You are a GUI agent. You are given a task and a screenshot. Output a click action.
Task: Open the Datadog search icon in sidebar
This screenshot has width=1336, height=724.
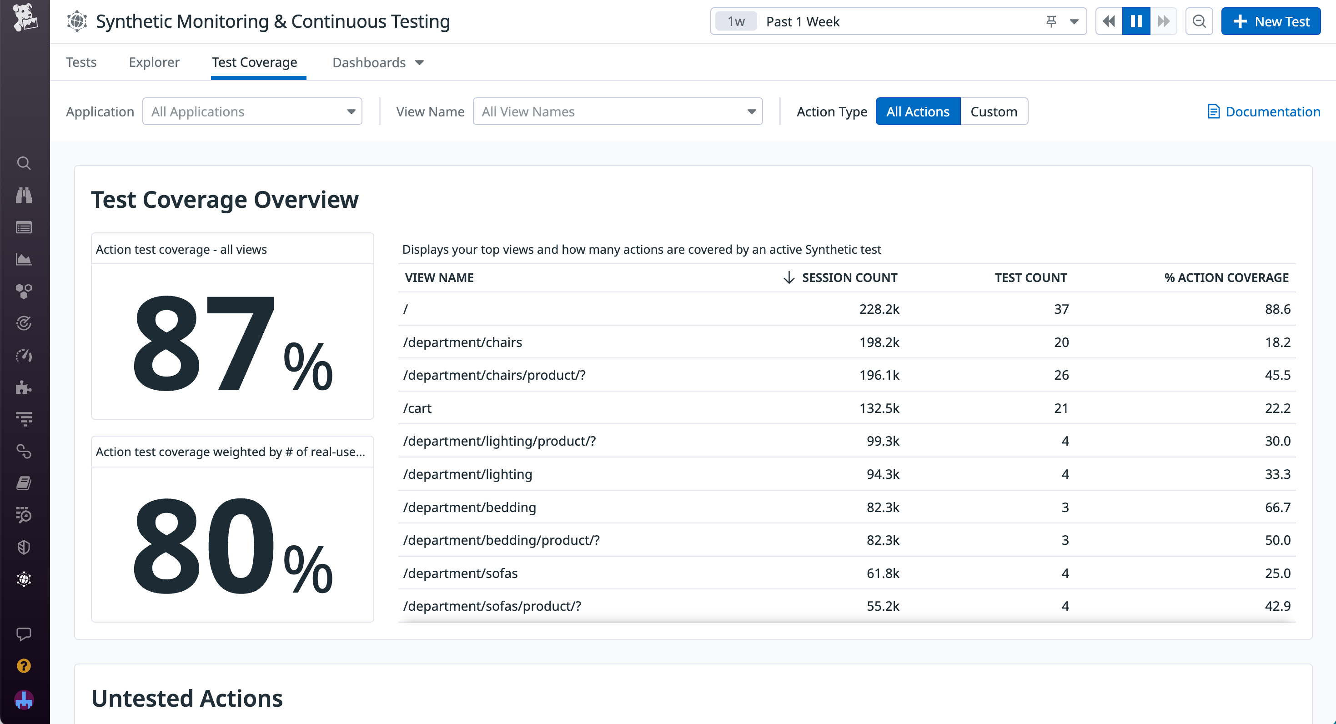tap(24, 163)
